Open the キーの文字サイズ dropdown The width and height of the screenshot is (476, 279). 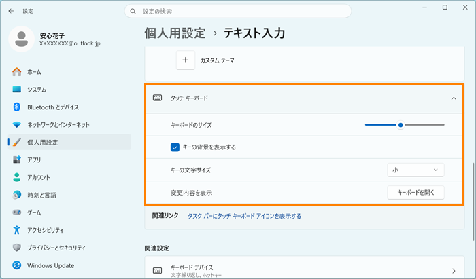pyautogui.click(x=415, y=170)
